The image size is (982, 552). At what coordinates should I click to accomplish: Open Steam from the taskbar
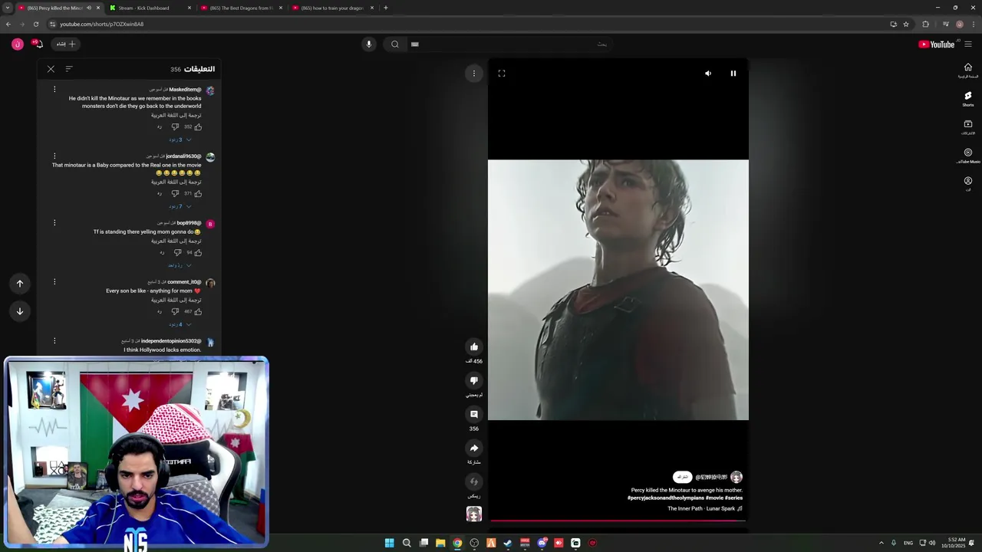[507, 543]
